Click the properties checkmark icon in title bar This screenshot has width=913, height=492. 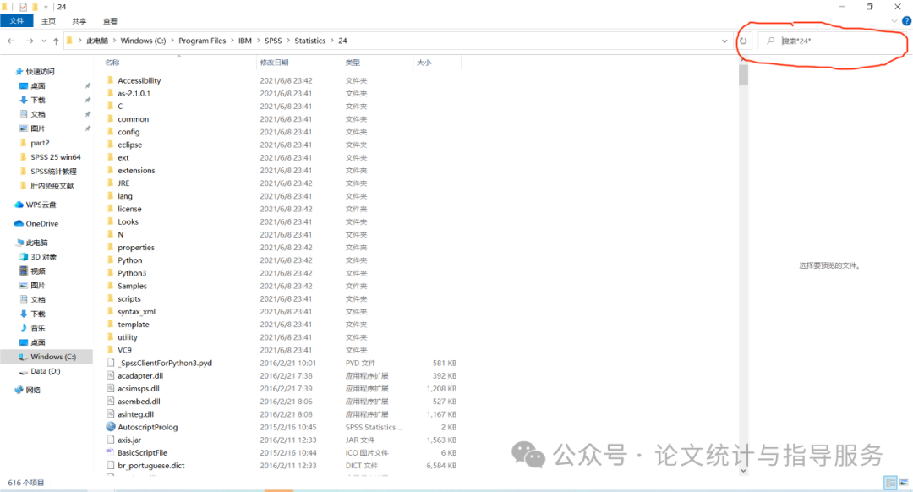23,7
